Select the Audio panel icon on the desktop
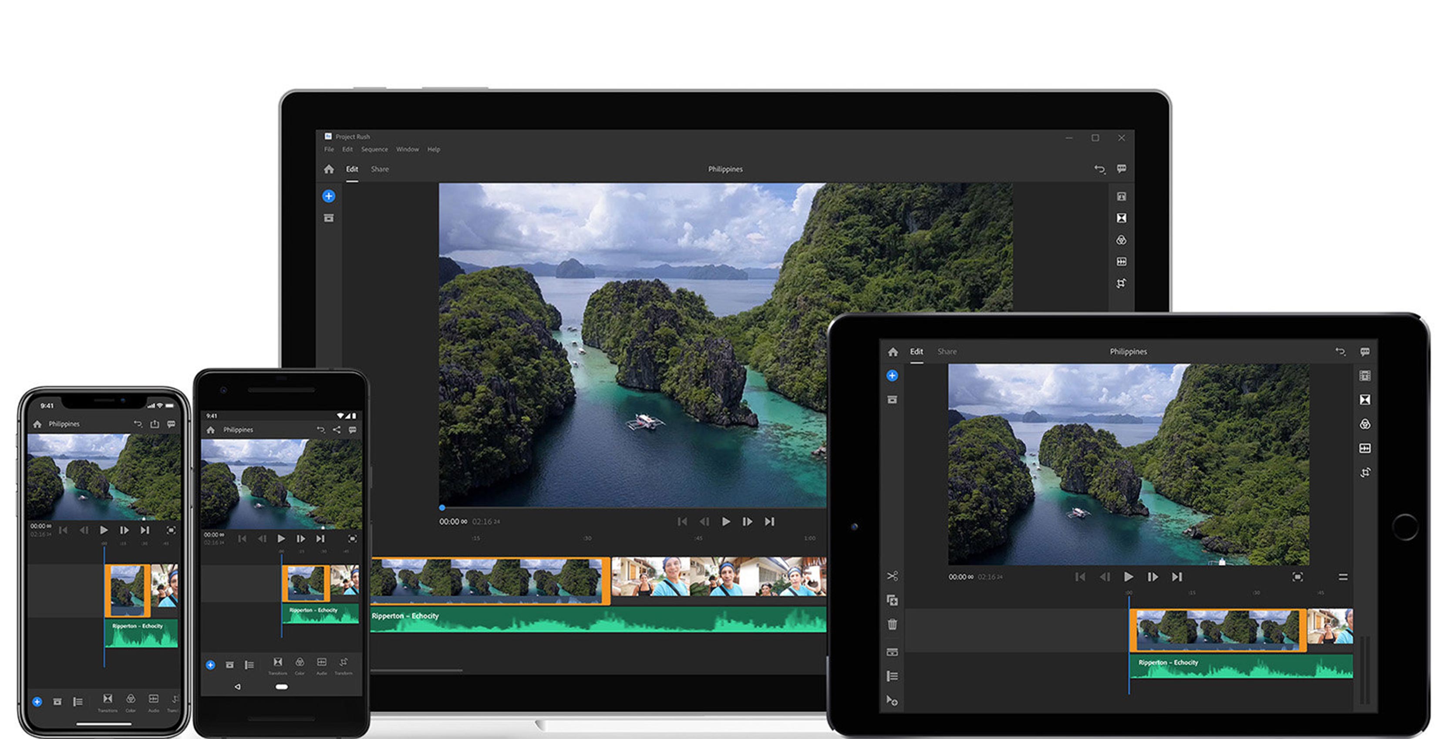 pyautogui.click(x=1122, y=262)
